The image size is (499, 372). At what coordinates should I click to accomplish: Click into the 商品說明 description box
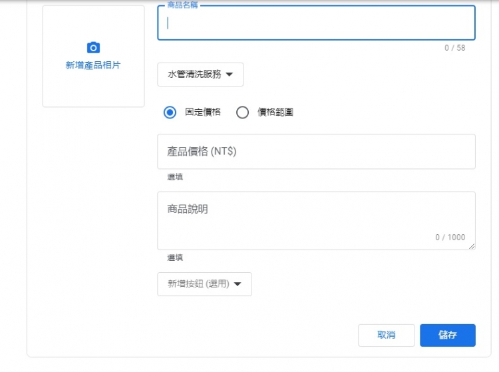click(316, 220)
